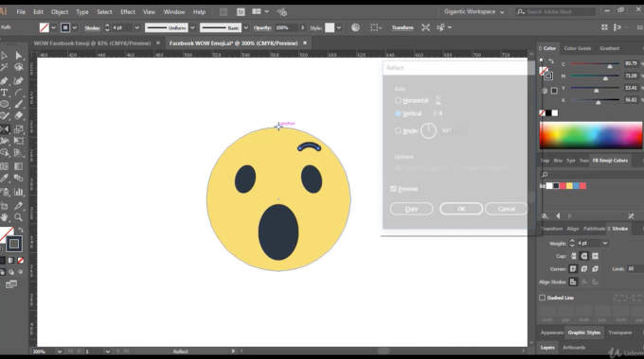Click Copy button in Reflect dialog
The height and width of the screenshot is (359, 644).
[x=411, y=209]
